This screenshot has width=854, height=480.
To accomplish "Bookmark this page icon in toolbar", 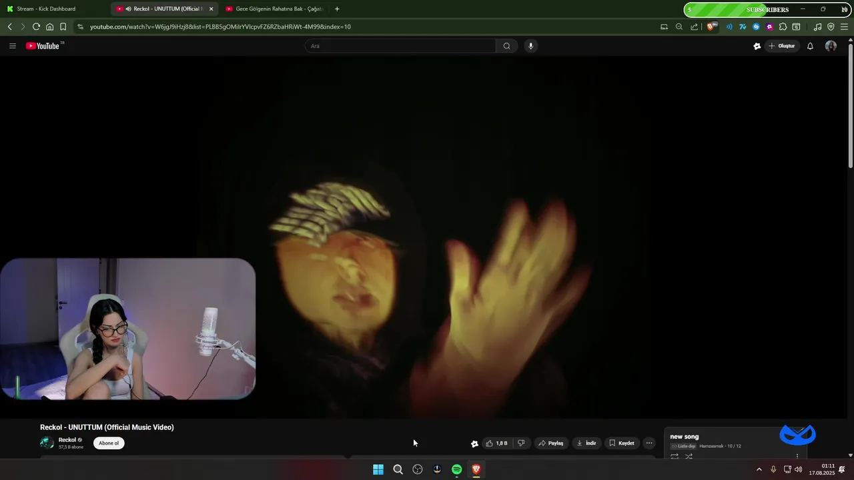I will coord(63,27).
